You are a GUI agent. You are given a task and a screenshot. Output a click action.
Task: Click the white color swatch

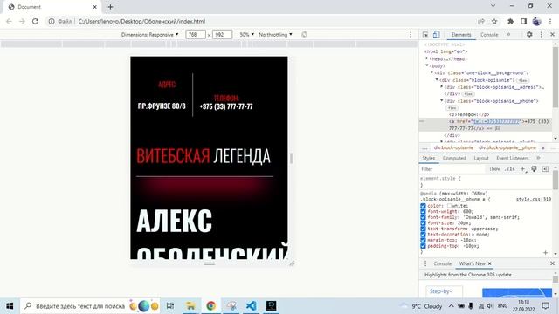pos(450,206)
